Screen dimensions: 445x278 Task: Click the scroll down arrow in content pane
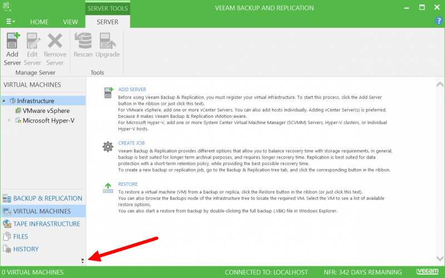point(440,258)
